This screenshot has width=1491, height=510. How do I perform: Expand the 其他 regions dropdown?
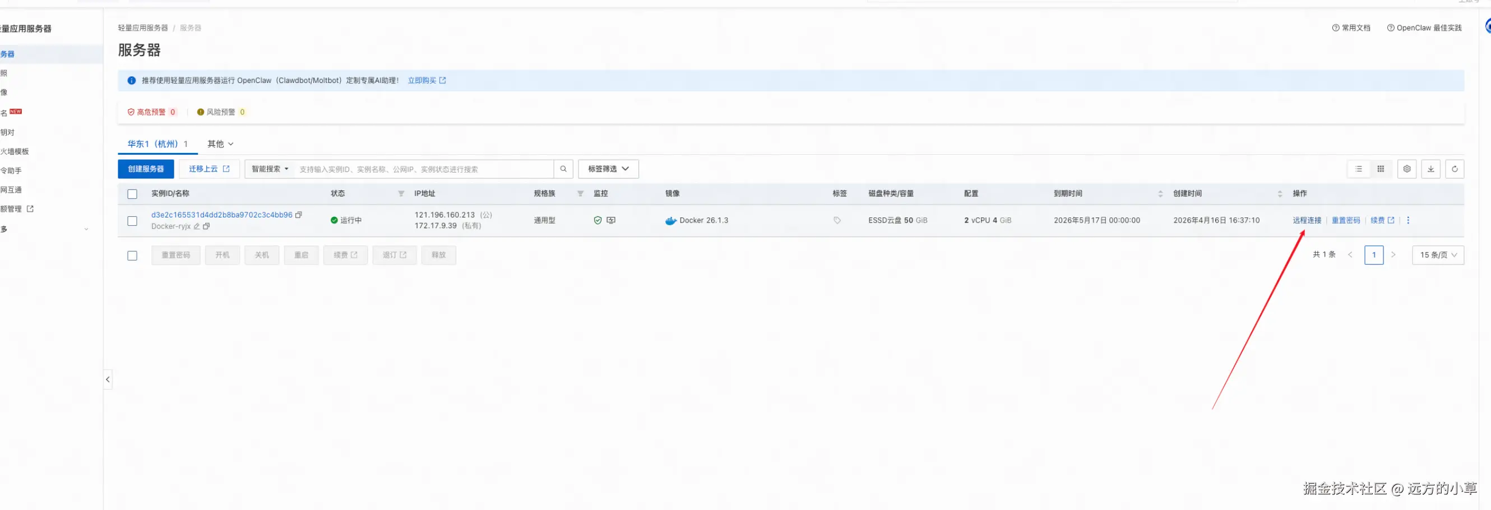(x=220, y=144)
